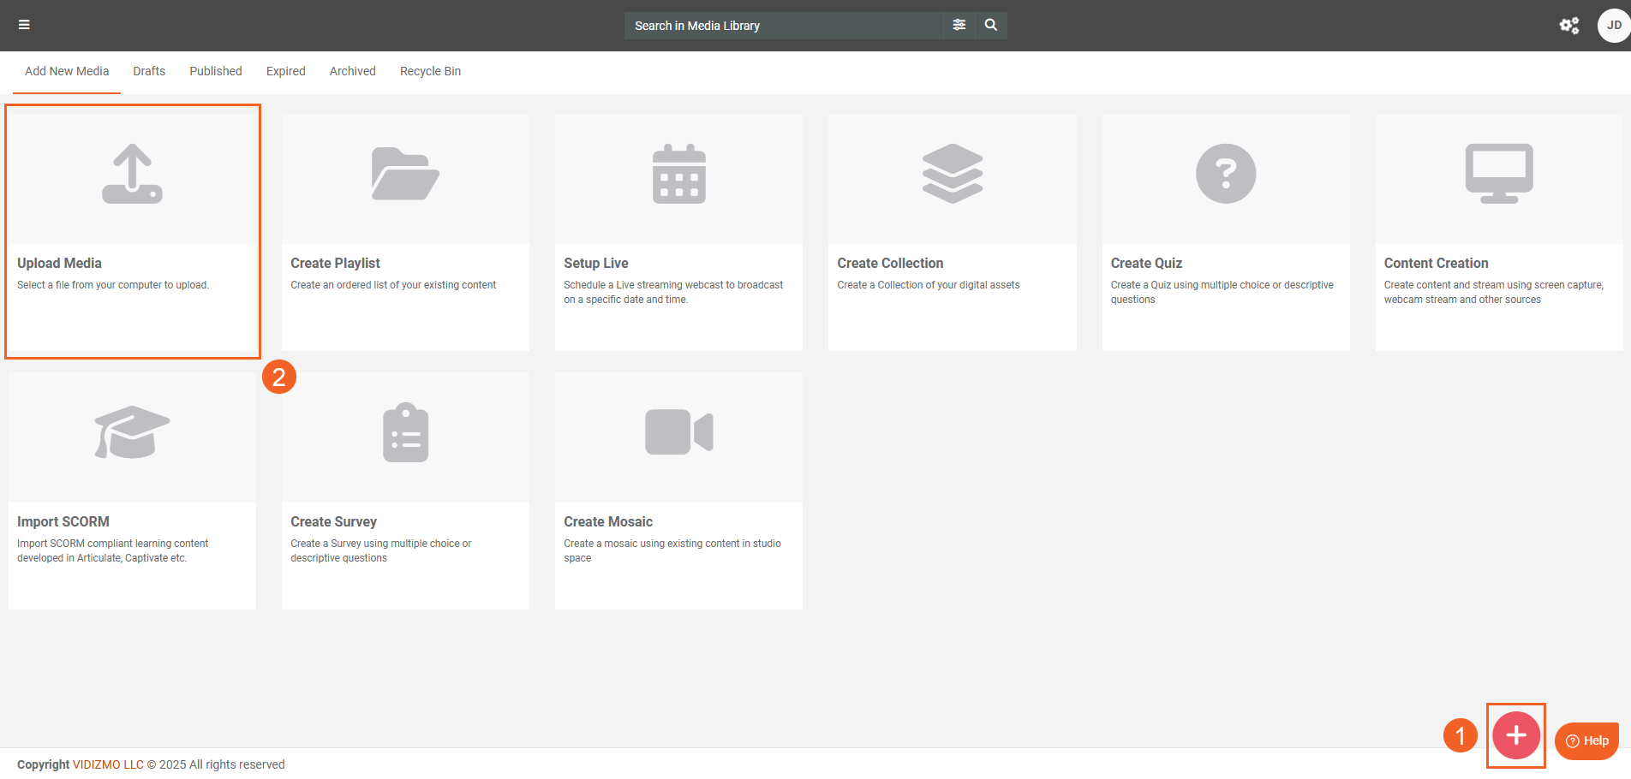Viewport: 1631px width, 779px height.
Task: Click the magnifying glass search icon
Action: coord(991,25)
